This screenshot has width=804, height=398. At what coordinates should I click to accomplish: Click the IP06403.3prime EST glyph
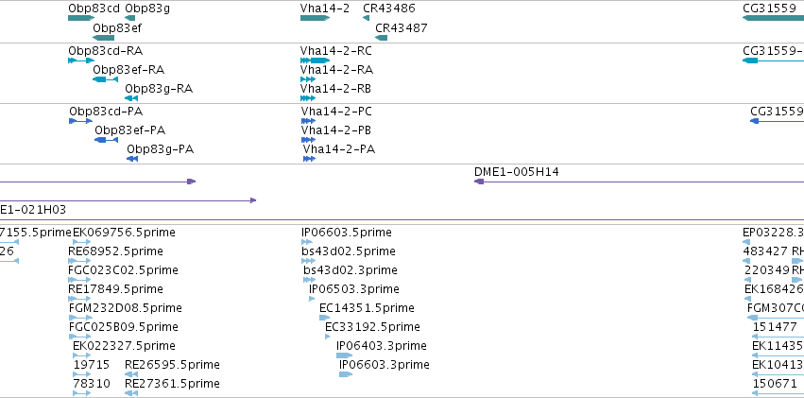344,355
